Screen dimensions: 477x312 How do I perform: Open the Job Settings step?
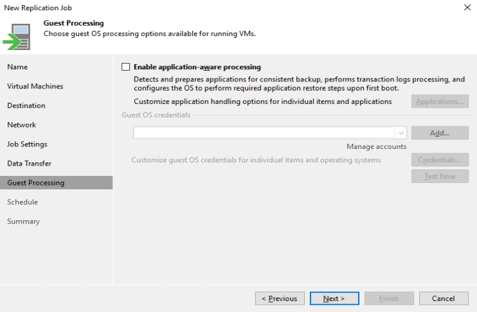tap(27, 144)
